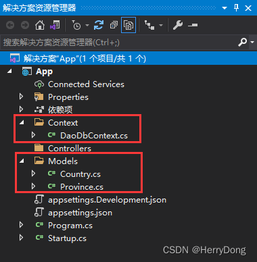Select the Properties folder label

[68, 97]
